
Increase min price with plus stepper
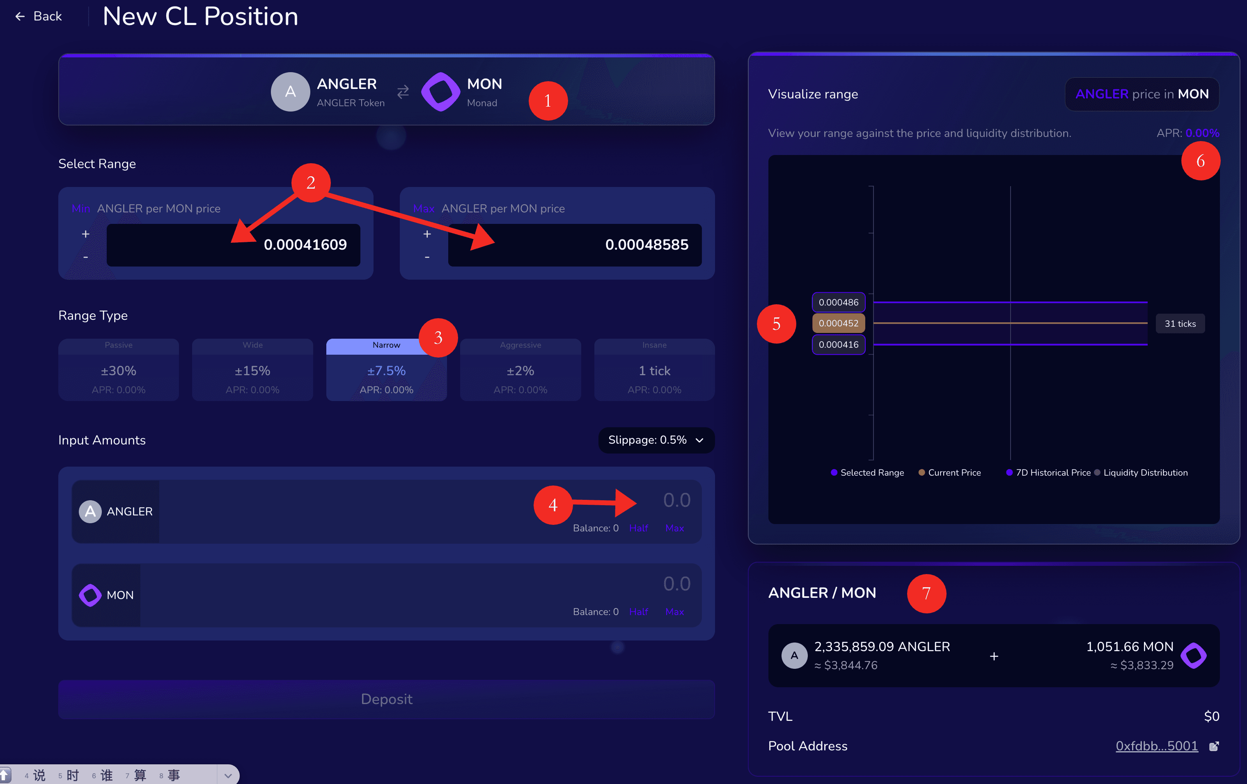coord(85,234)
